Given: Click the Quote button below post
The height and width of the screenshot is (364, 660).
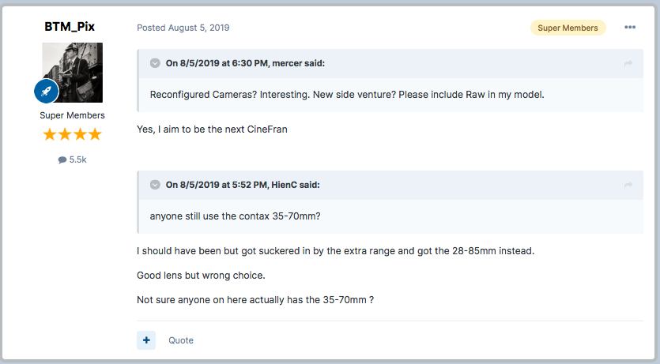Looking at the screenshot, I should (x=181, y=340).
